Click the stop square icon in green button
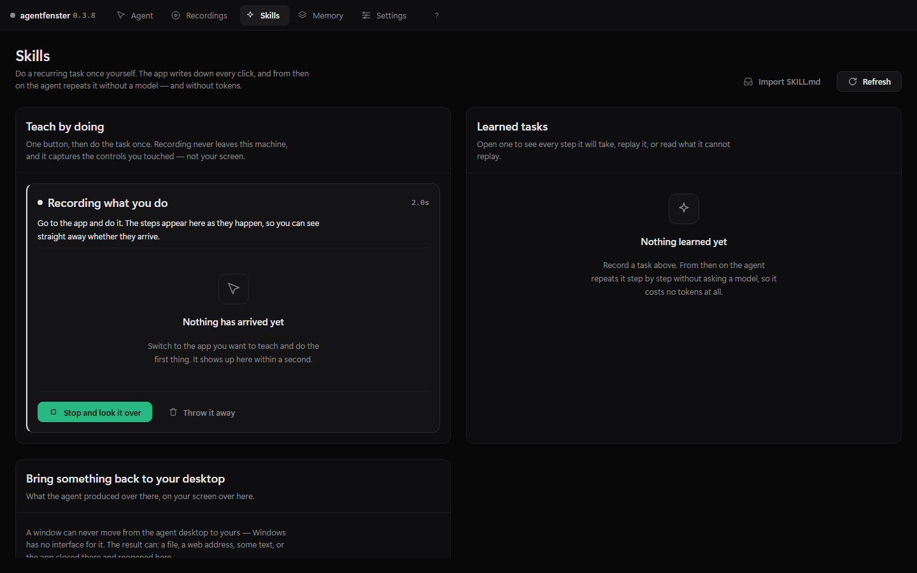 tap(53, 412)
